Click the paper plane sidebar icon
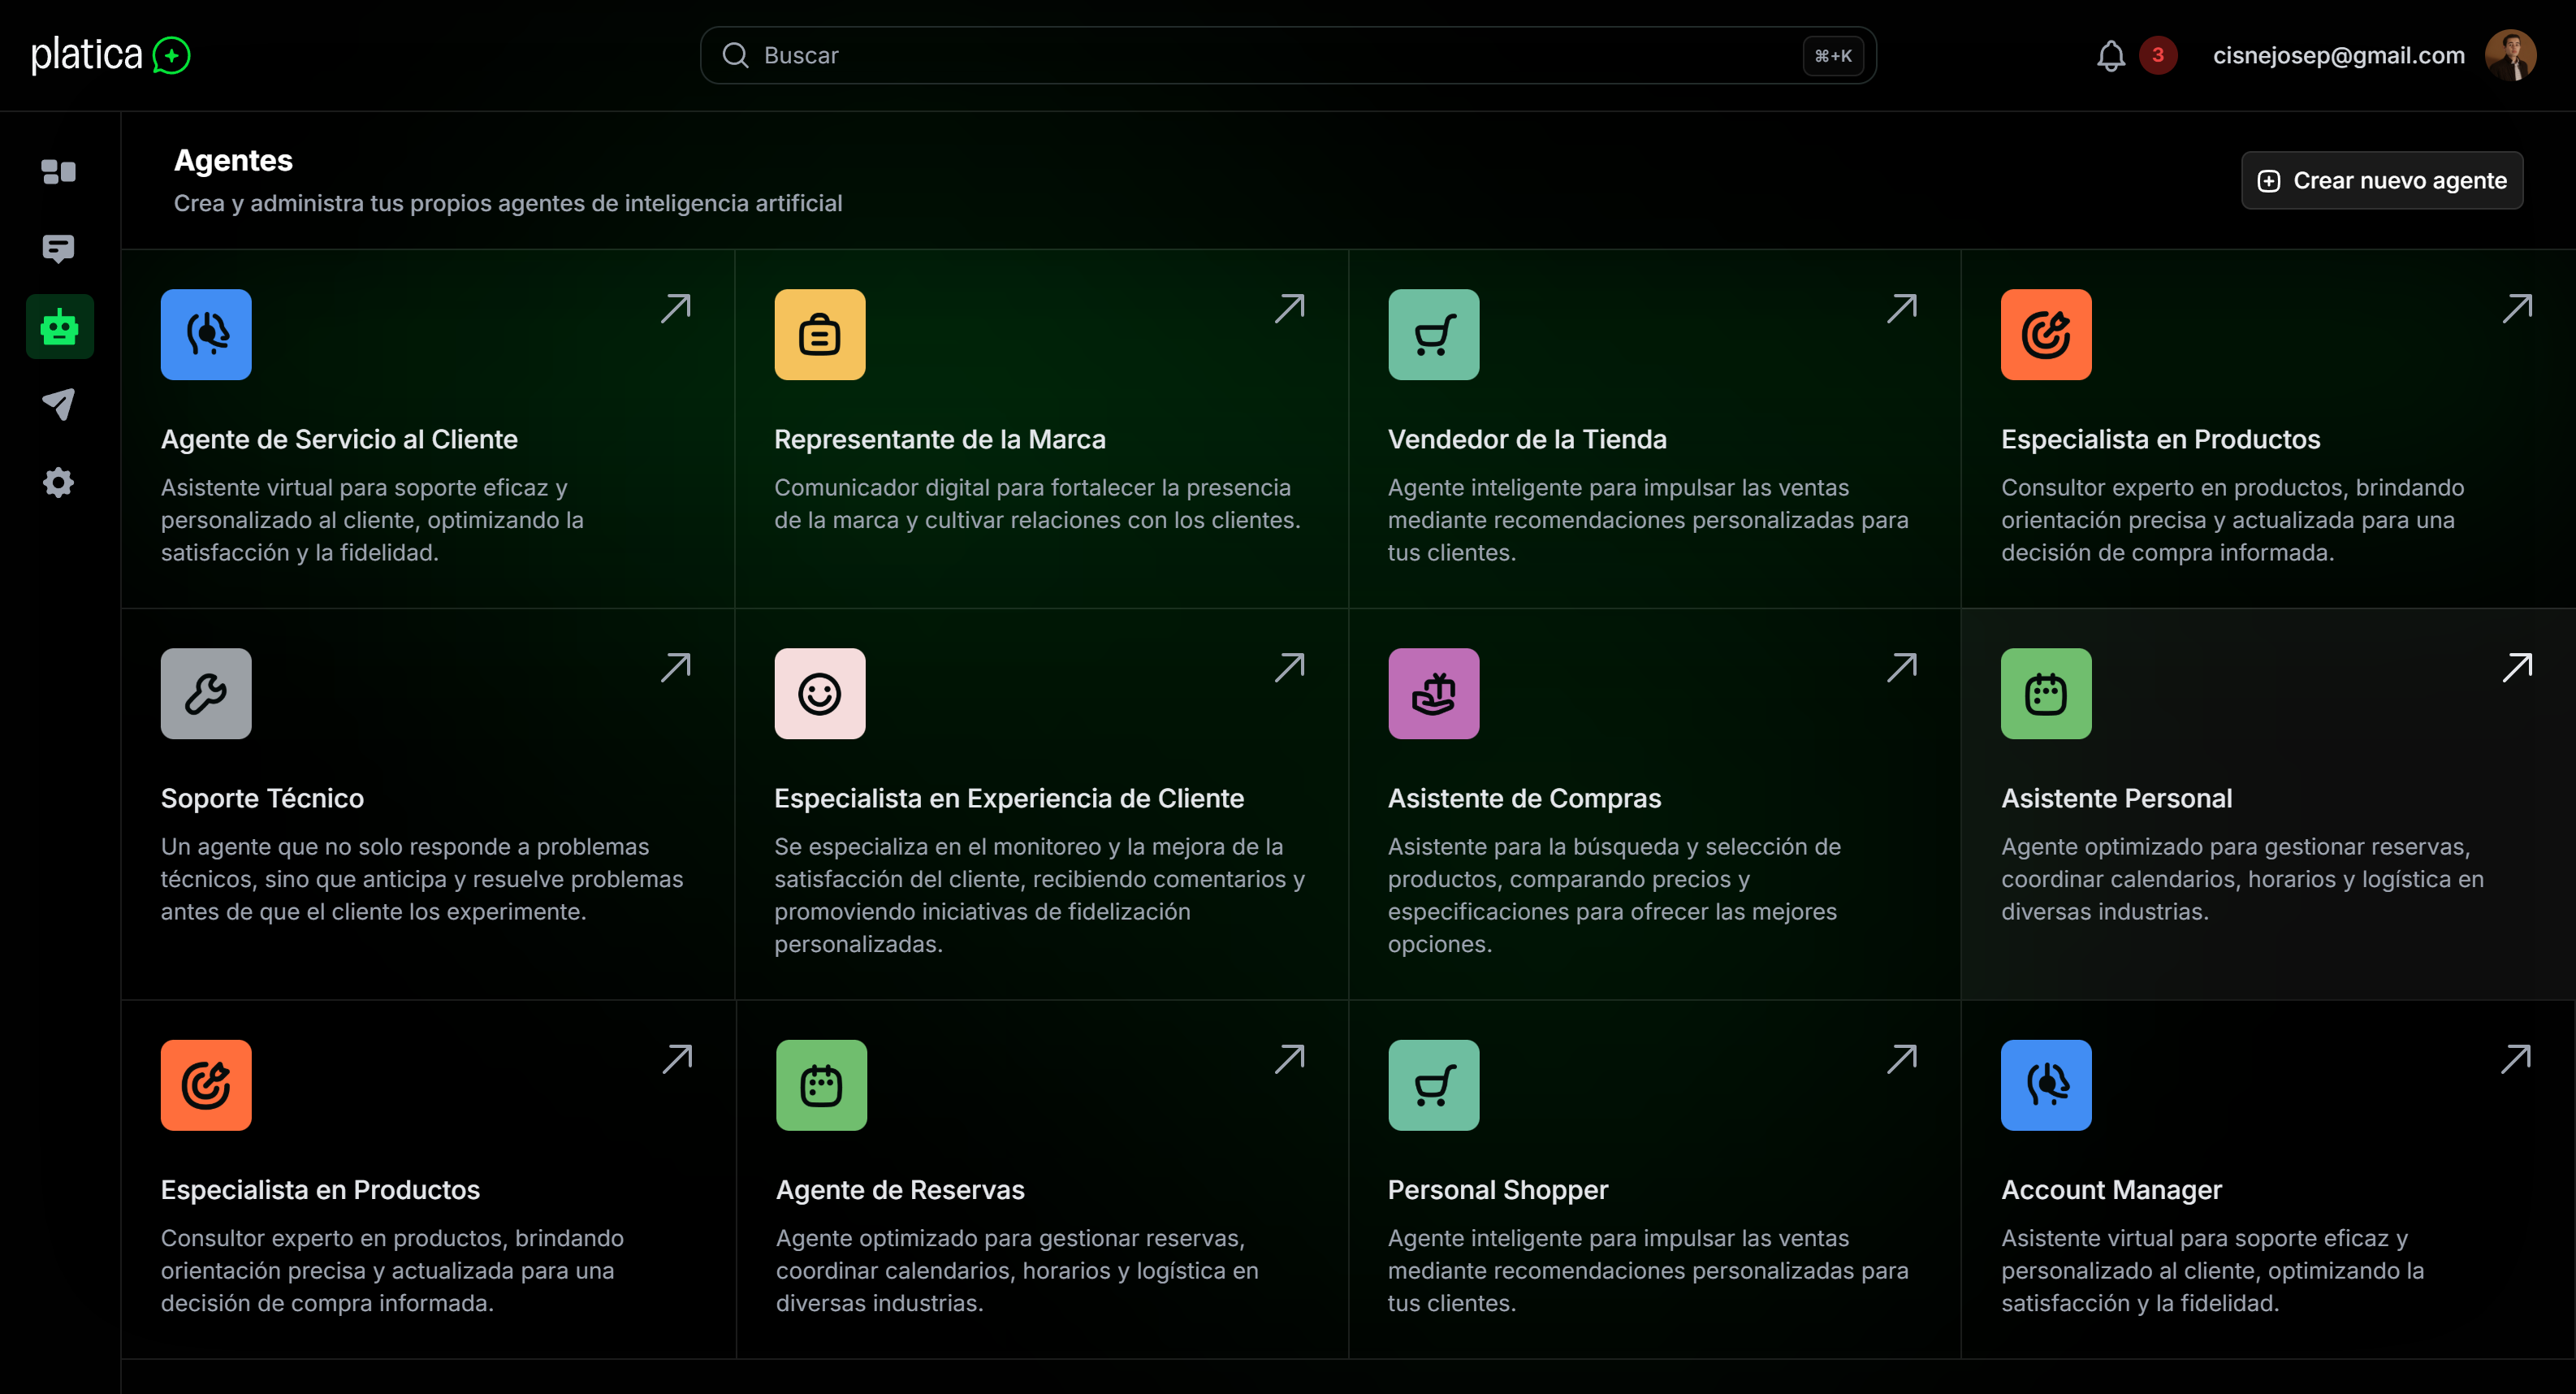Viewport: 2576px width, 1394px height. [58, 405]
